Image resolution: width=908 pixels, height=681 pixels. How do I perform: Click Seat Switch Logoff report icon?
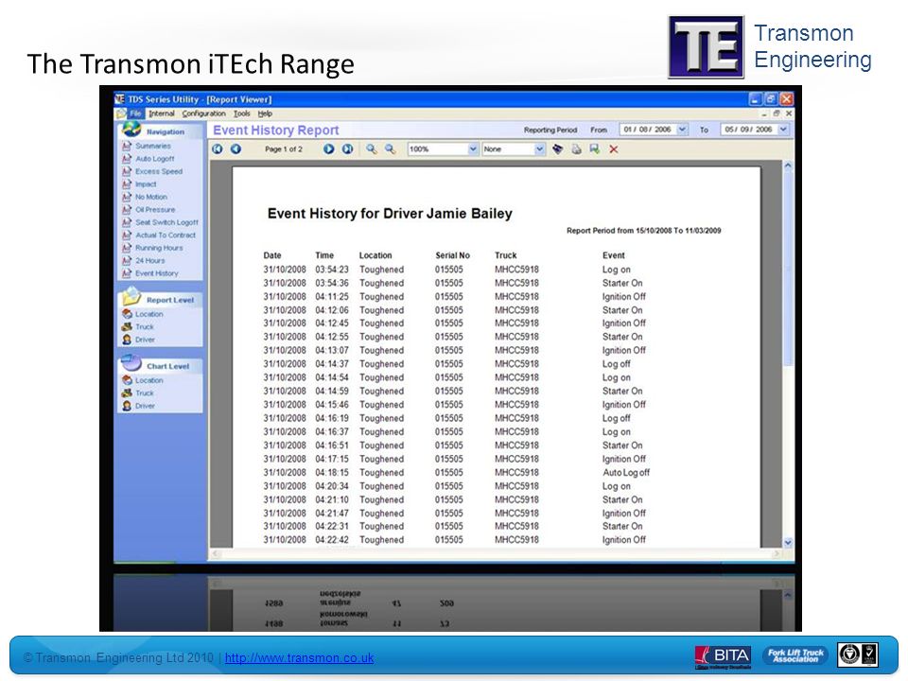pyautogui.click(x=127, y=222)
